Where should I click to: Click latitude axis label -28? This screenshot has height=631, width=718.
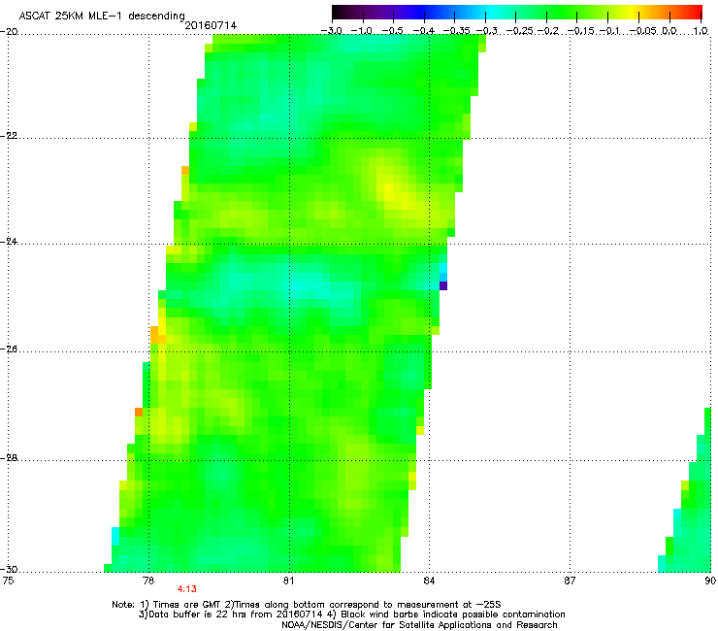click(9, 458)
